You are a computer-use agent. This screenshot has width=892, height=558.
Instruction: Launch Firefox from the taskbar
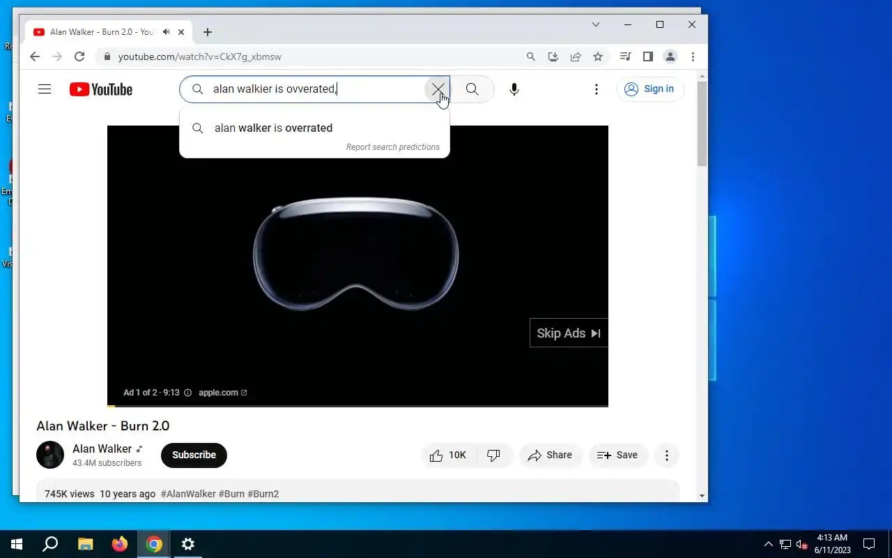pos(120,544)
